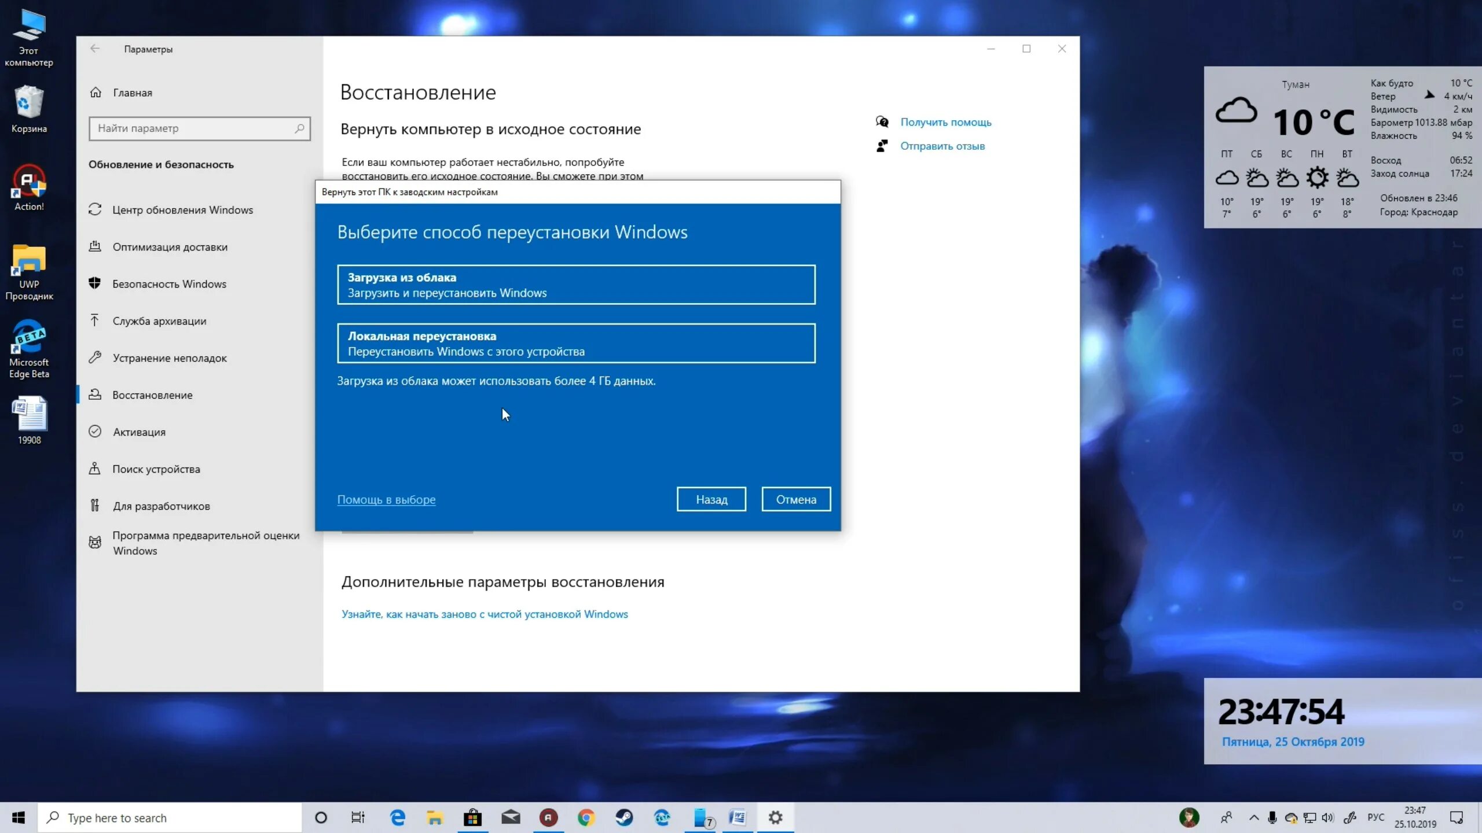This screenshot has width=1482, height=833.
Task: Click the back arrow in Settings title bar
Action: point(95,49)
